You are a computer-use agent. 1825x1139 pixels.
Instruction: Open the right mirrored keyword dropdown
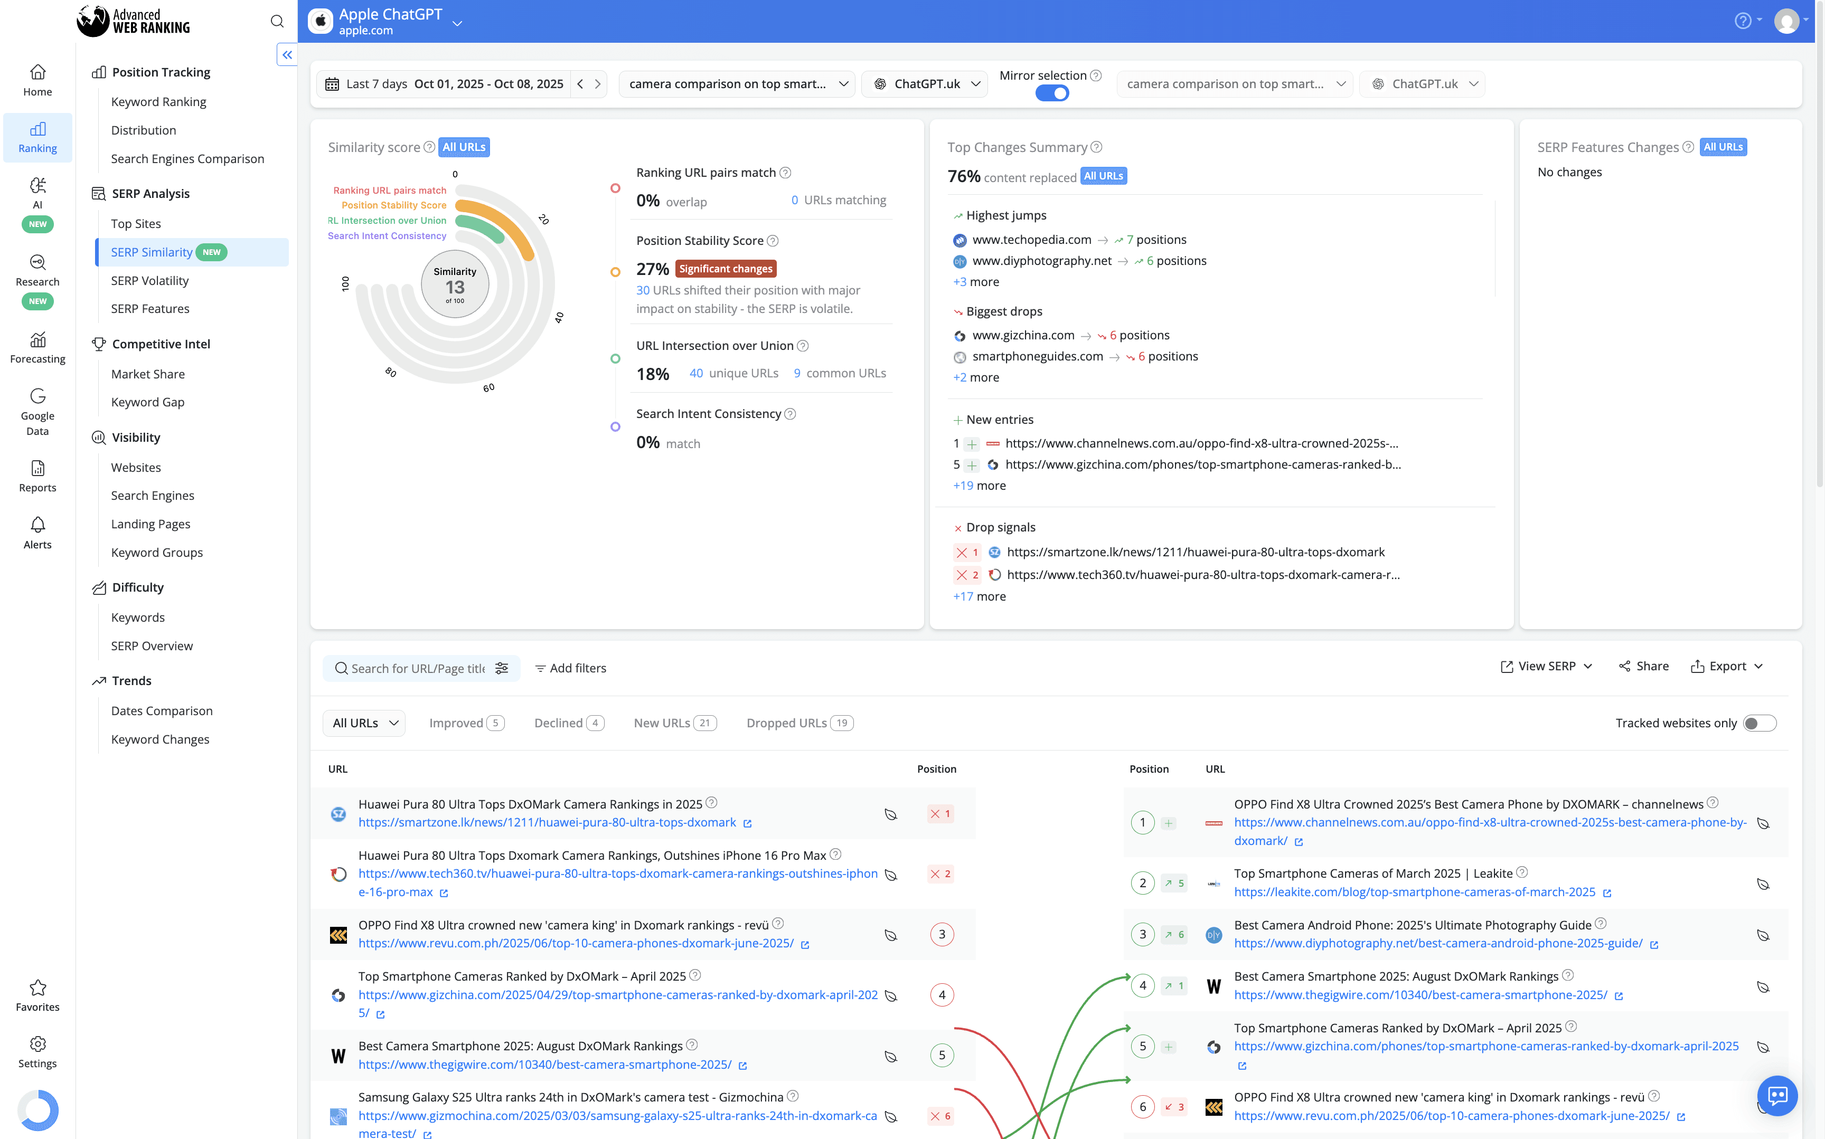click(x=1234, y=83)
